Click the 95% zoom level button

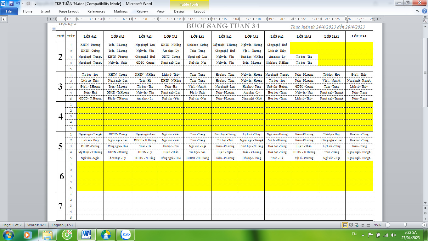coord(377,225)
